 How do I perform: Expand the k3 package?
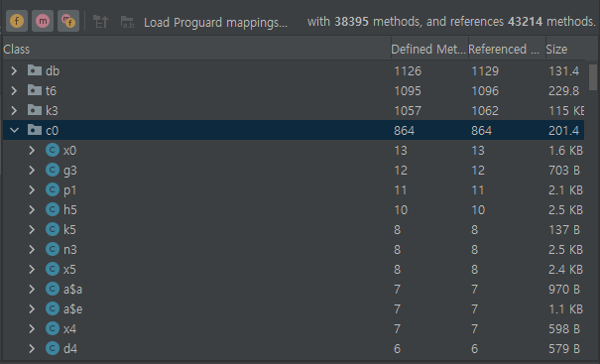[x=14, y=111]
